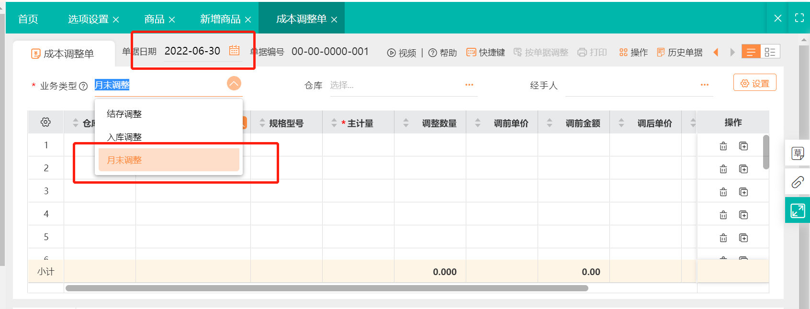Choose 入库调整 option in dropdown

[x=124, y=137]
